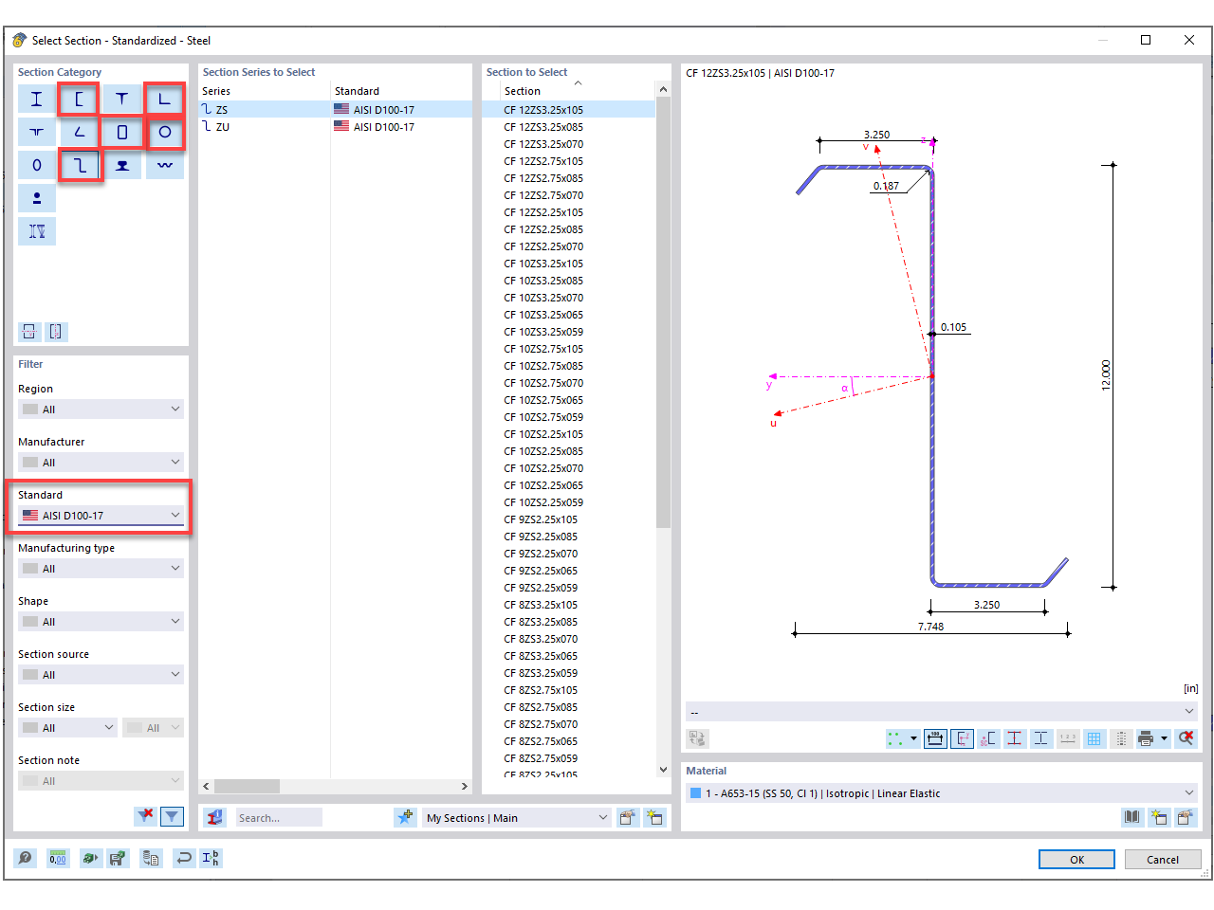Click the OK button
Viewport: 1214px width, 910px height.
click(1077, 860)
